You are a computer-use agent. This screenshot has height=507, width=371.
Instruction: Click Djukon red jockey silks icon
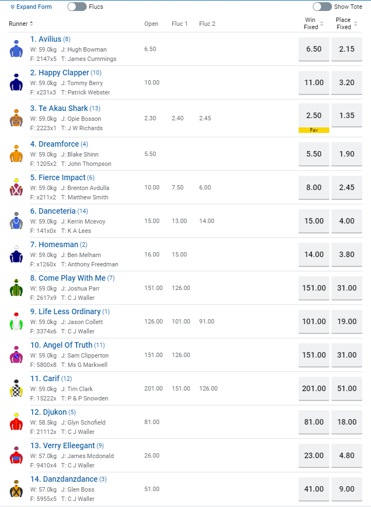(16, 422)
